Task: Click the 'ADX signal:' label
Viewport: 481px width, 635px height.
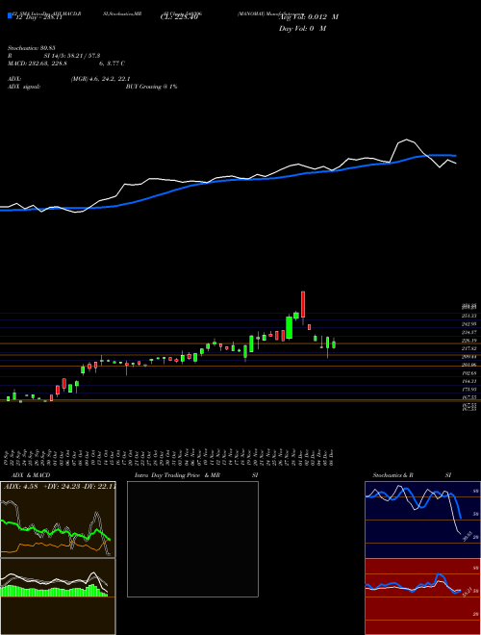Action: (x=24, y=87)
